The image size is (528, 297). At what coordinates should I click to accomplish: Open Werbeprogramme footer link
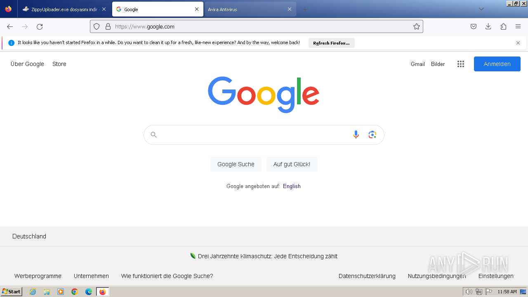click(x=38, y=276)
